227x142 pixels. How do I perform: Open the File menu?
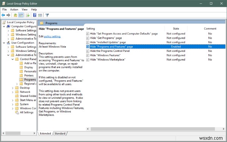pos(5,9)
